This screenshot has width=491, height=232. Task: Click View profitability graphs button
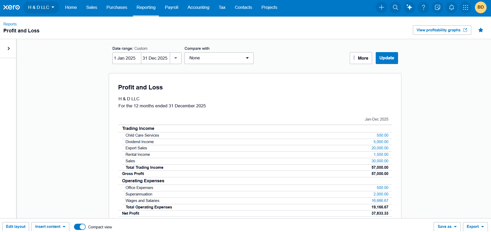pyautogui.click(x=442, y=30)
